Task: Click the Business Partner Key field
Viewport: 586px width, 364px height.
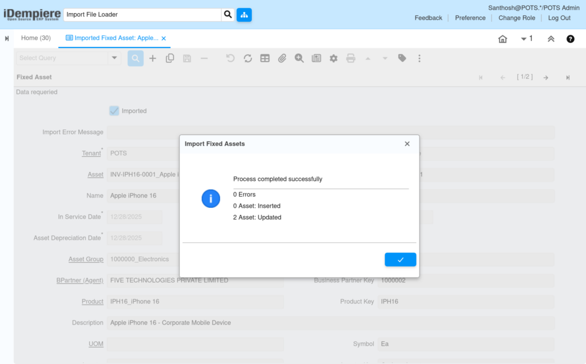Action: pos(466,280)
